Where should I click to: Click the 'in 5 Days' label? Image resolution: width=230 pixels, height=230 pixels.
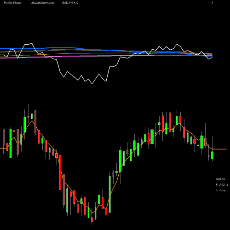pyautogui.click(x=221, y=190)
